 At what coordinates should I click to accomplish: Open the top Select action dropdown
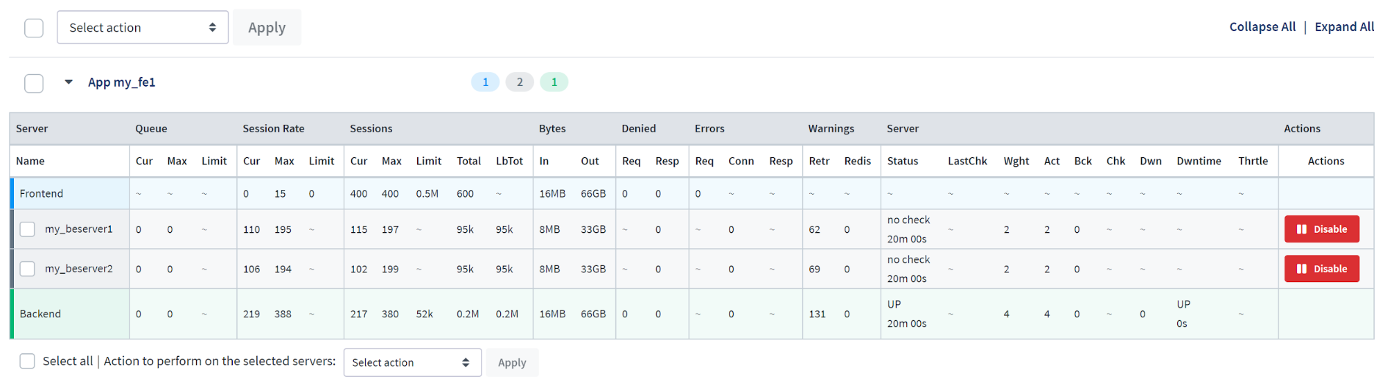143,27
